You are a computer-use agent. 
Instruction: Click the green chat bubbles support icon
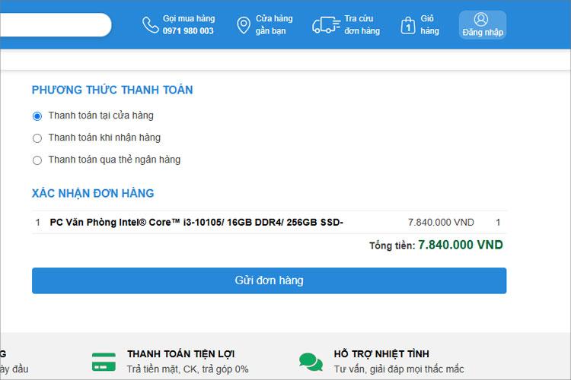click(311, 361)
